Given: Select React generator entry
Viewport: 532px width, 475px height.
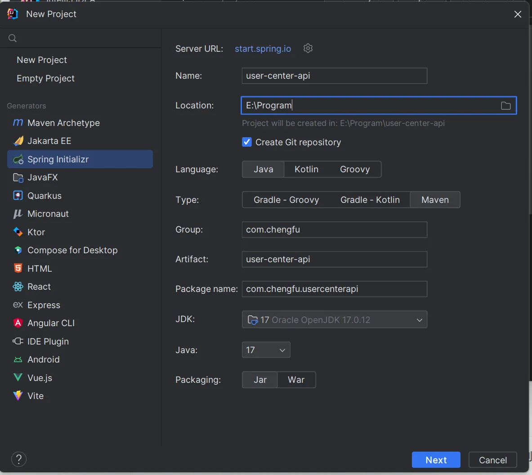Looking at the screenshot, I should (80, 287).
